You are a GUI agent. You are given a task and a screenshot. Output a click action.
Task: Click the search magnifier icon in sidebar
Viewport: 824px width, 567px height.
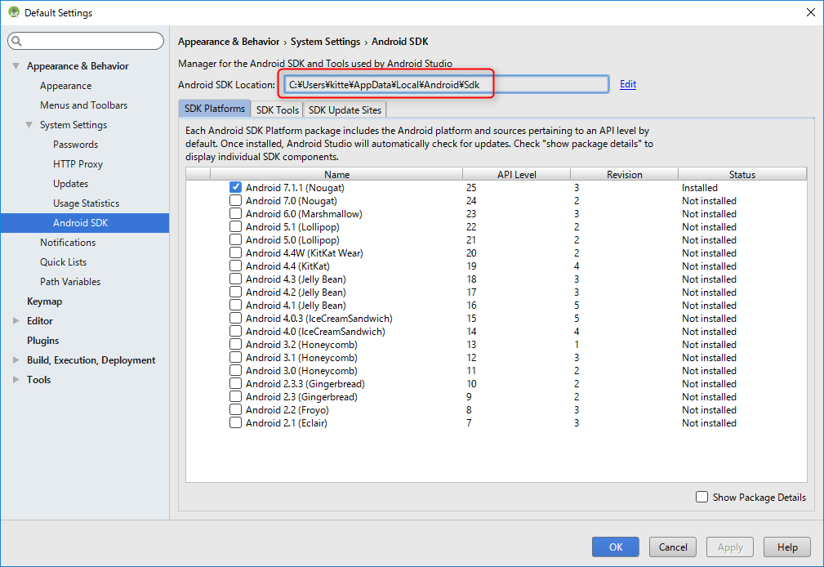16,41
